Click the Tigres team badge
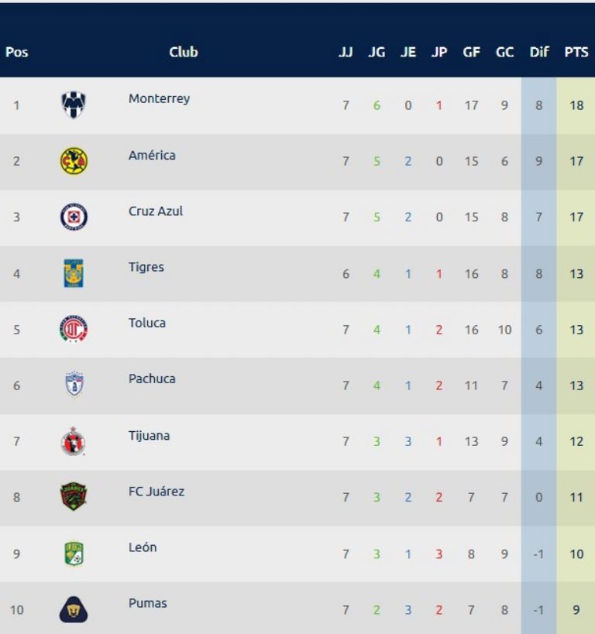 pyautogui.click(x=74, y=273)
